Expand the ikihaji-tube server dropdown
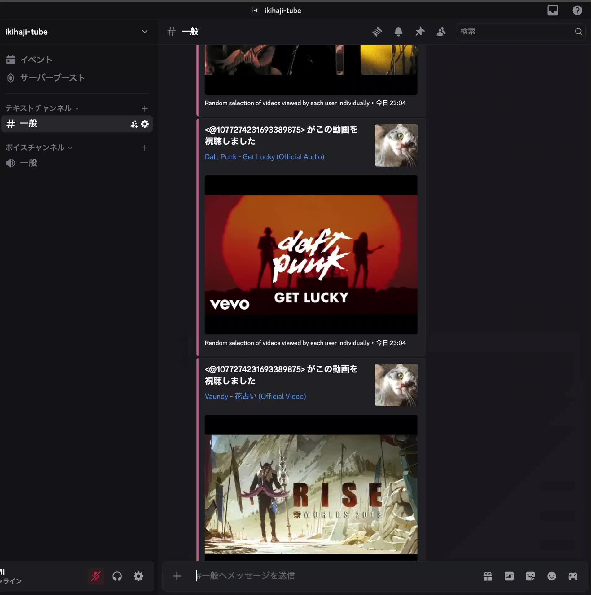Viewport: 591px width, 595px height. click(x=144, y=32)
